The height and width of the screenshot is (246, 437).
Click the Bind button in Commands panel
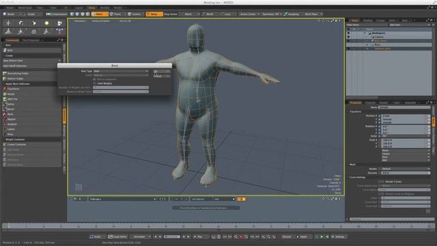pos(32,50)
